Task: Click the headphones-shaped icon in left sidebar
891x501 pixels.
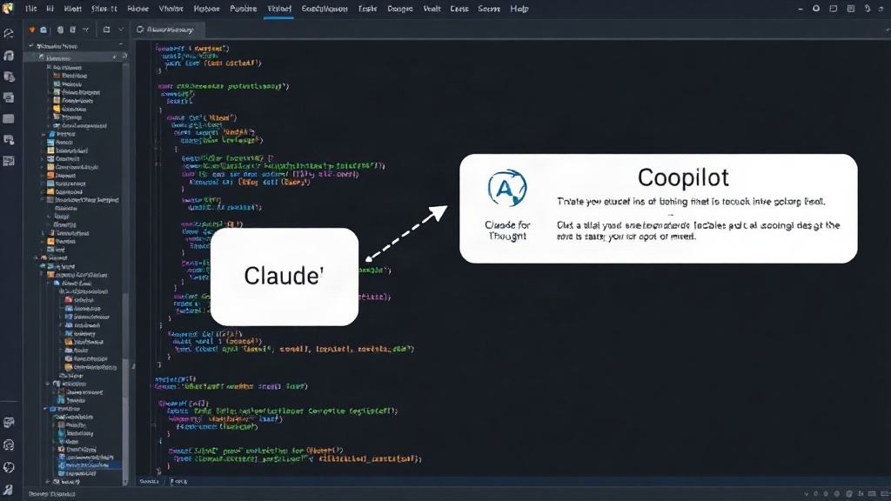Action: click(9, 55)
